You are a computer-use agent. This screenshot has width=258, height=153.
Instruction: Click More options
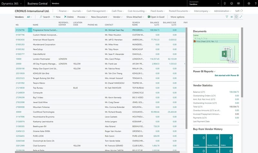pyautogui.click(x=177, y=17)
